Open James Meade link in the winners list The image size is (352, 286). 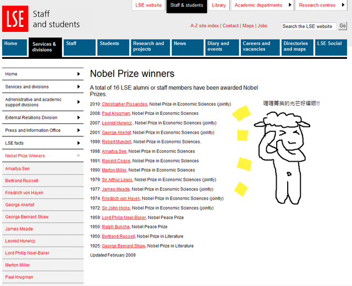[116, 189]
